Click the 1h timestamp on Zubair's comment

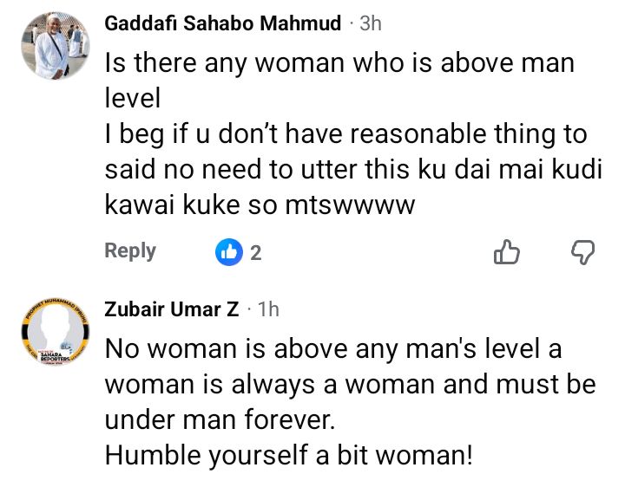point(268,308)
